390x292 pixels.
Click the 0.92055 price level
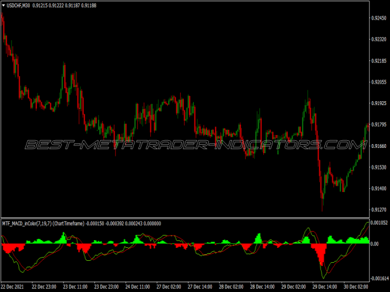point(379,82)
